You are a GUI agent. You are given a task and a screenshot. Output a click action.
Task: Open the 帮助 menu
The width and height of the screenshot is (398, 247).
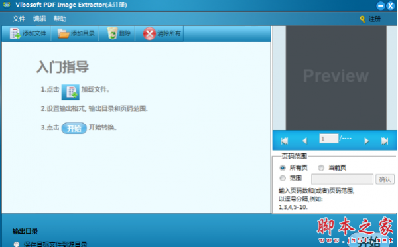60,19
